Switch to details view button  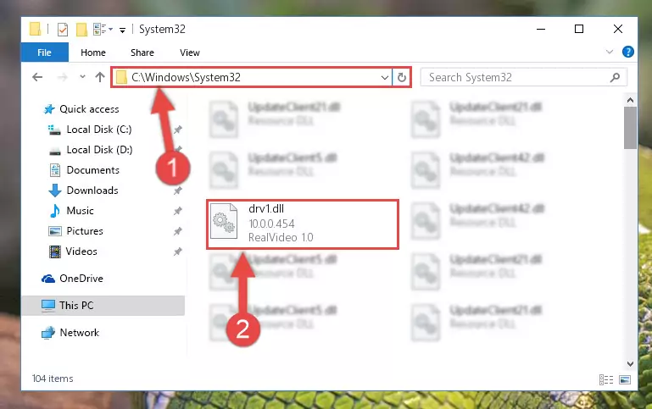tap(606, 379)
